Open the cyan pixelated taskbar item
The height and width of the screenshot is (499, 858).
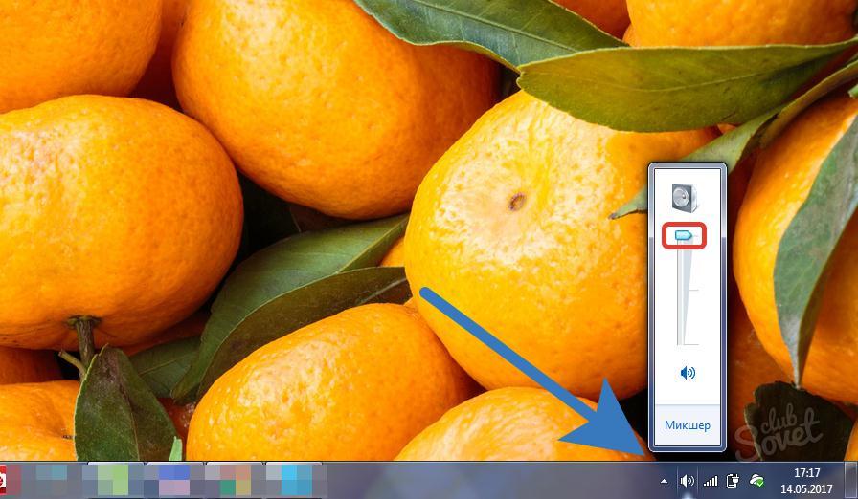(x=295, y=480)
